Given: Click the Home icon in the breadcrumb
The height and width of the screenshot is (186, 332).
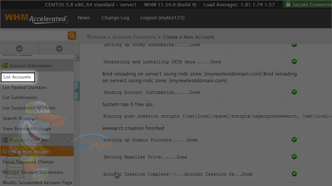Looking at the screenshot, I should [x=89, y=37].
